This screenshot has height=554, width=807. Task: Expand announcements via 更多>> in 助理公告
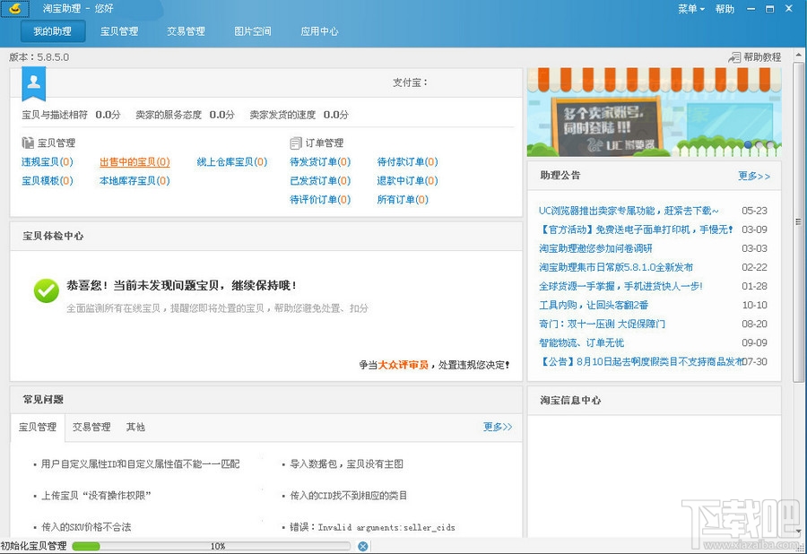[x=754, y=176]
